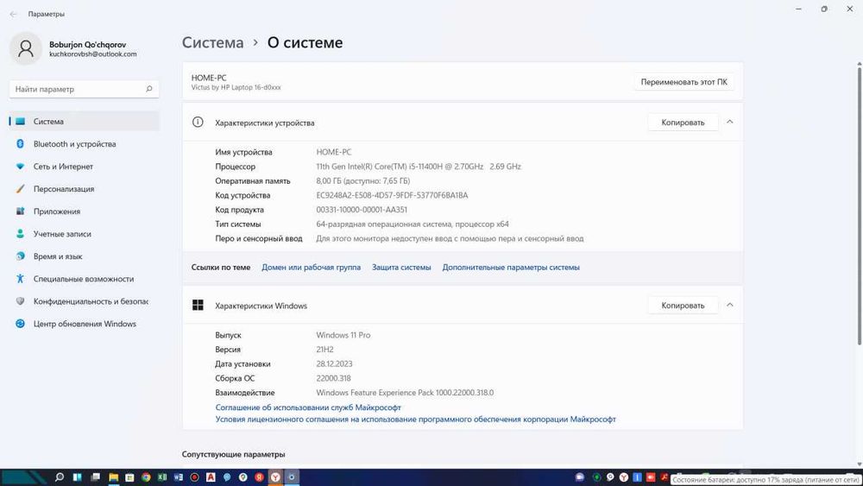The width and height of the screenshot is (863, 486).
Task: Click green circle tray icon
Action: coord(596,477)
